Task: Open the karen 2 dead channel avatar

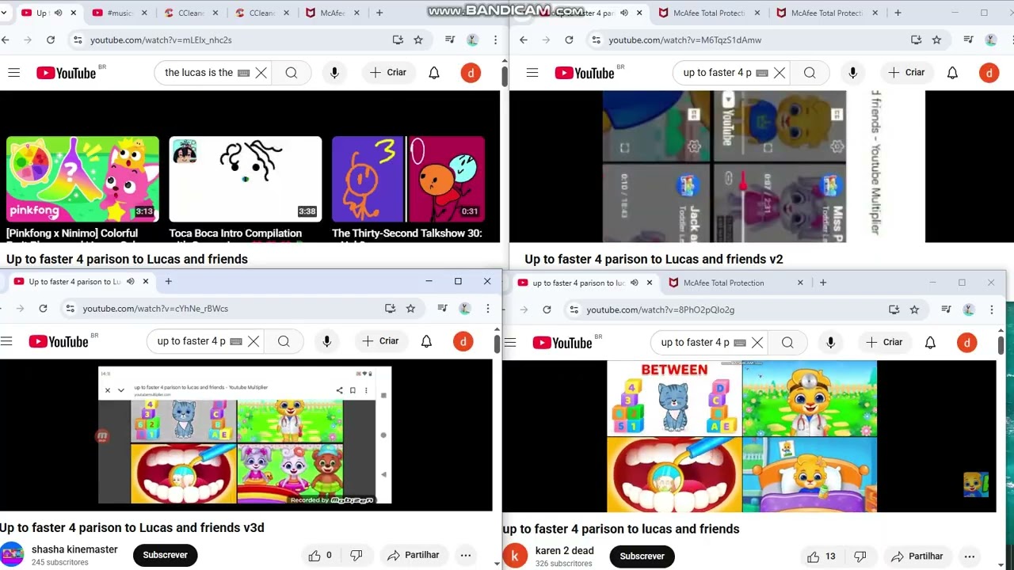Action: 515,556
